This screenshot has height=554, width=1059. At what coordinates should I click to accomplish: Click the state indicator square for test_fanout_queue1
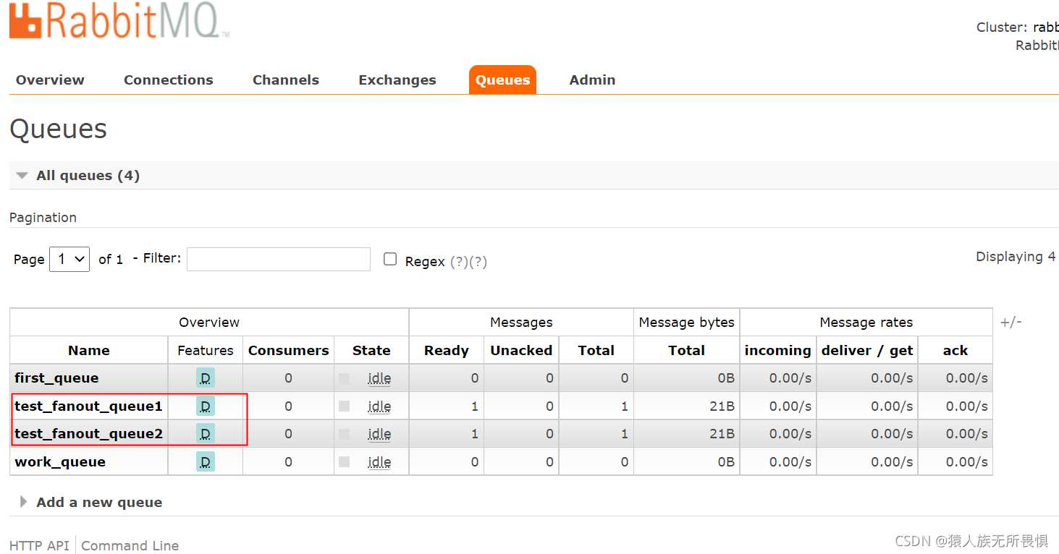[x=345, y=406]
